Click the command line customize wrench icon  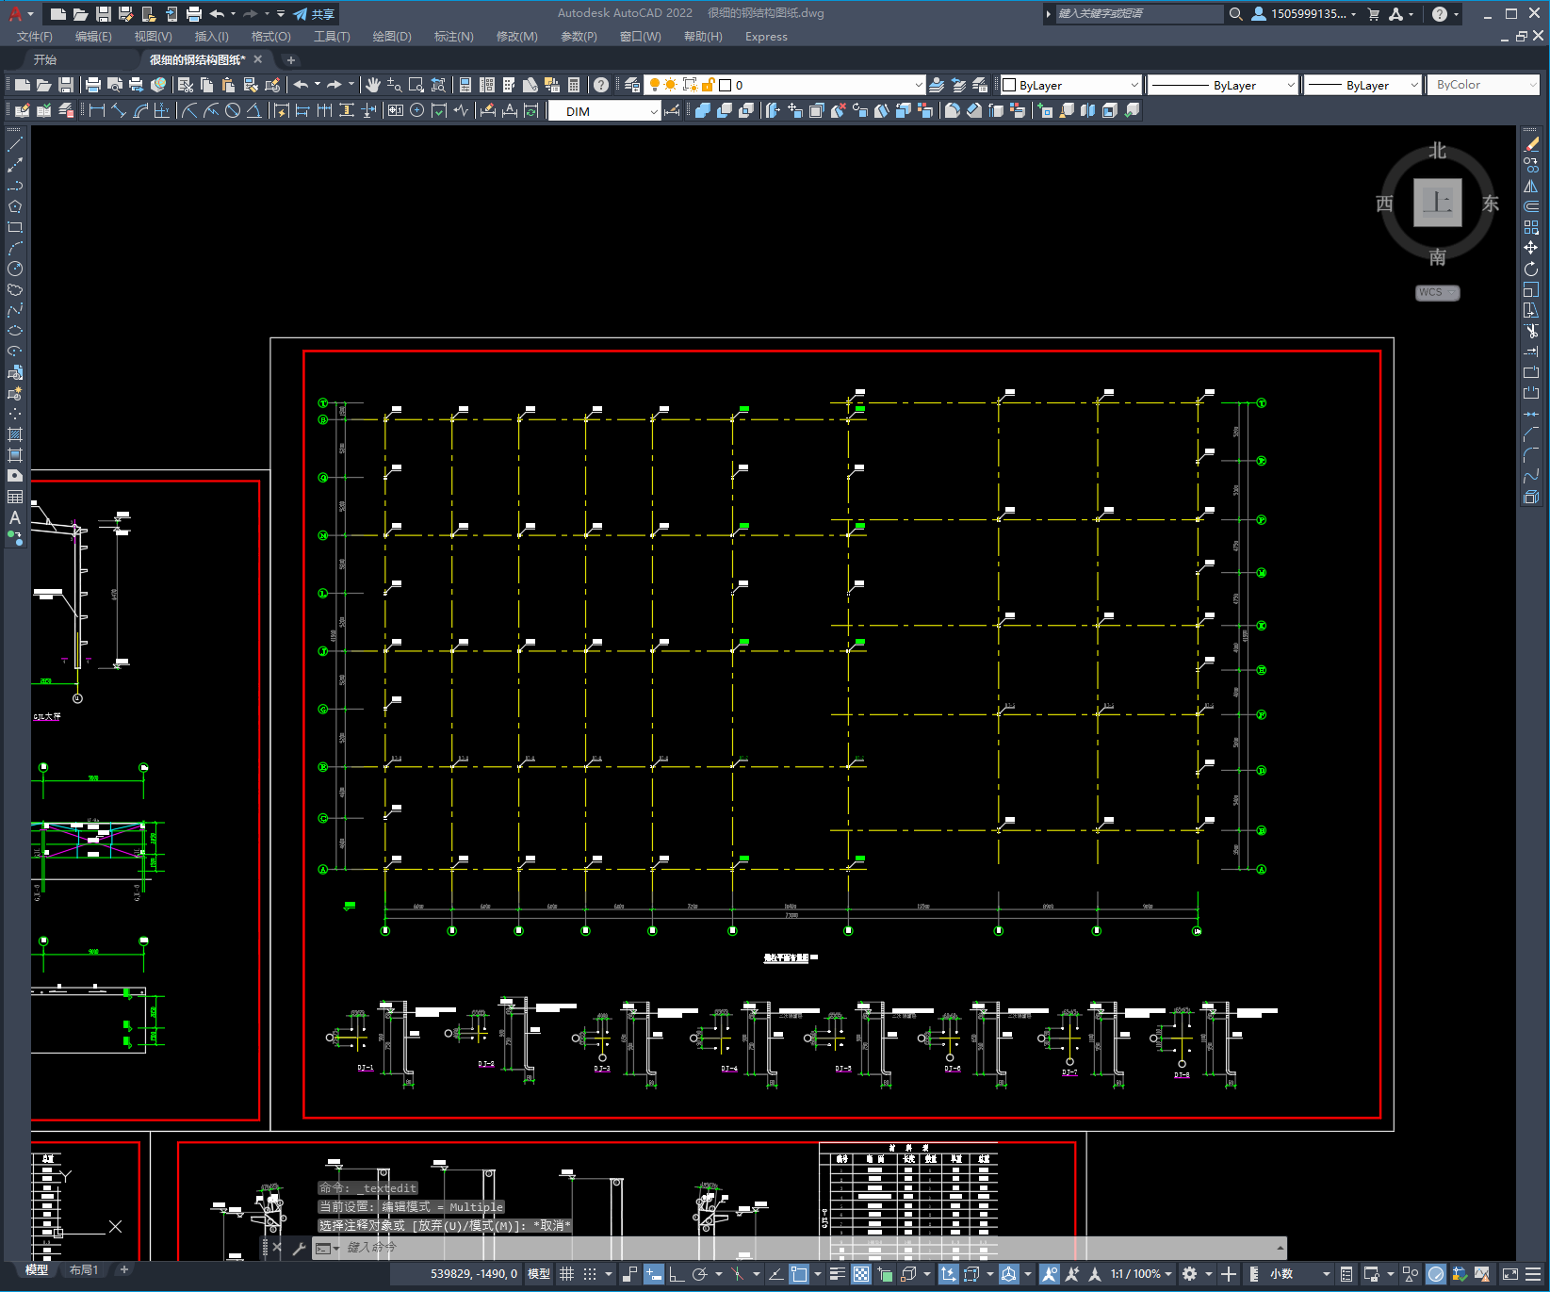(x=300, y=1248)
